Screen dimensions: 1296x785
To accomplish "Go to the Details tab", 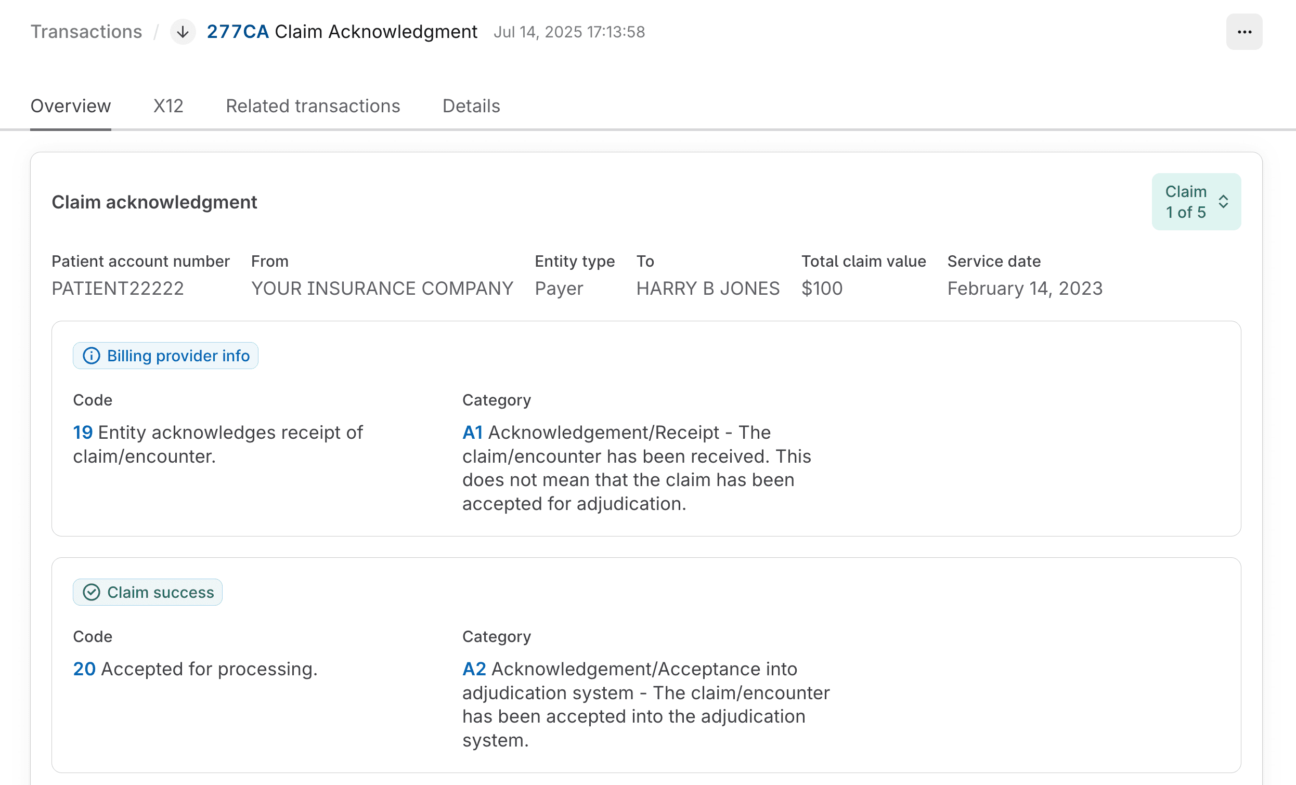I will pos(471,106).
